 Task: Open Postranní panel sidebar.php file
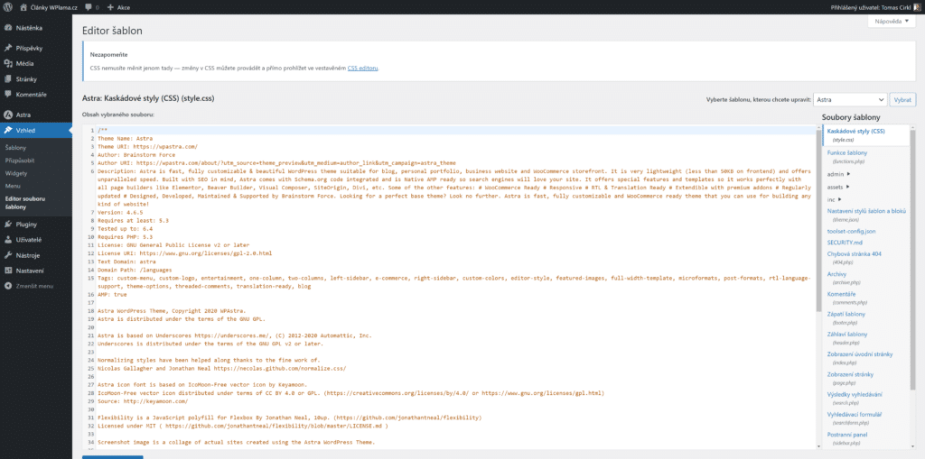(x=849, y=435)
